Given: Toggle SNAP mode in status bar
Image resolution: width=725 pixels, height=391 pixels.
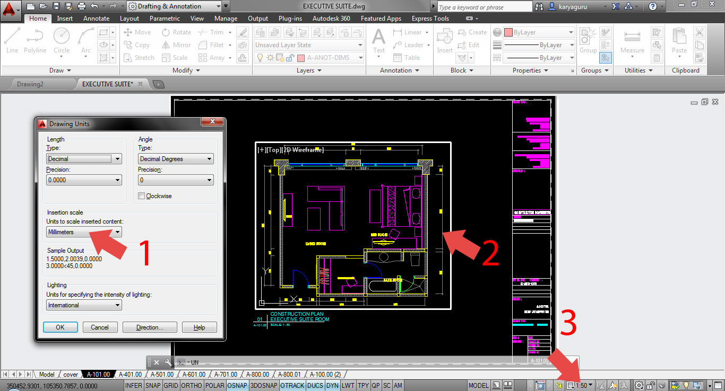Looking at the screenshot, I should tap(153, 385).
